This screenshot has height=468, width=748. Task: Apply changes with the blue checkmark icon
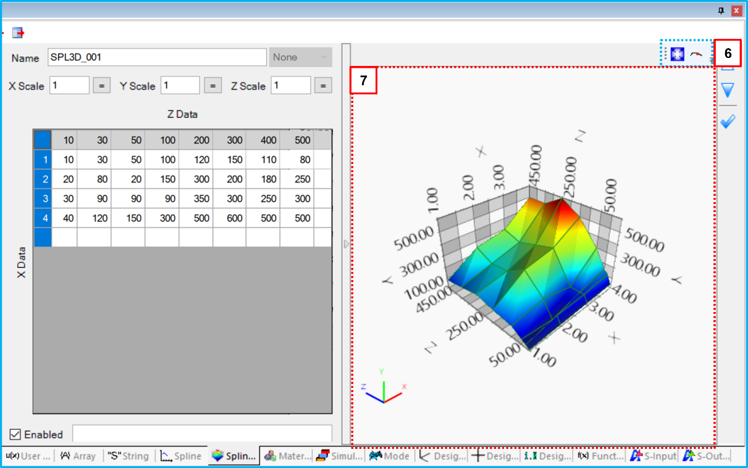pyautogui.click(x=728, y=121)
